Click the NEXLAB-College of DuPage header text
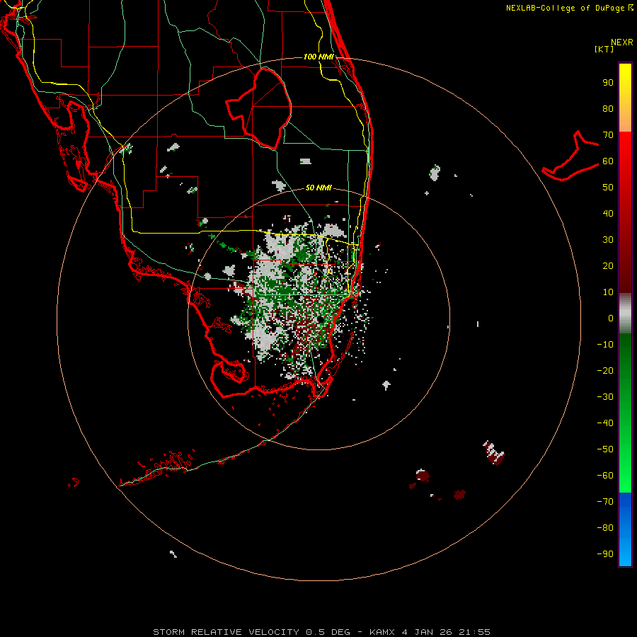The image size is (637, 637). click(x=569, y=8)
